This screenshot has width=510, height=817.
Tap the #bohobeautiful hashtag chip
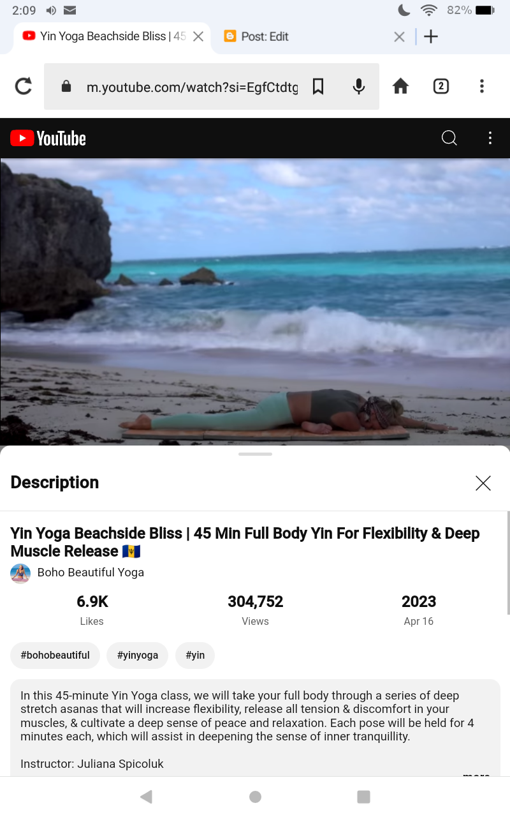tap(55, 656)
